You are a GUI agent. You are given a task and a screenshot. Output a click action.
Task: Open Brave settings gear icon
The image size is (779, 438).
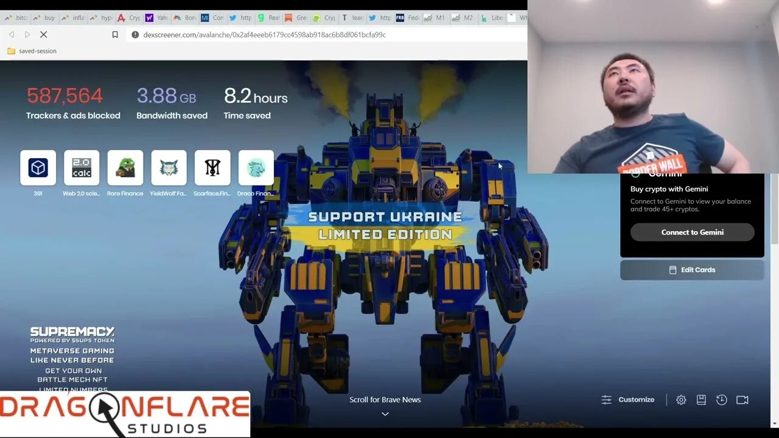click(x=681, y=400)
